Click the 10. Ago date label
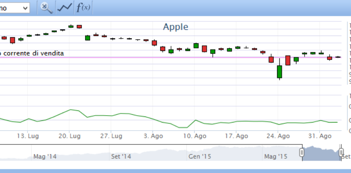This screenshot has width=351, height=173. pyautogui.click(x=195, y=136)
